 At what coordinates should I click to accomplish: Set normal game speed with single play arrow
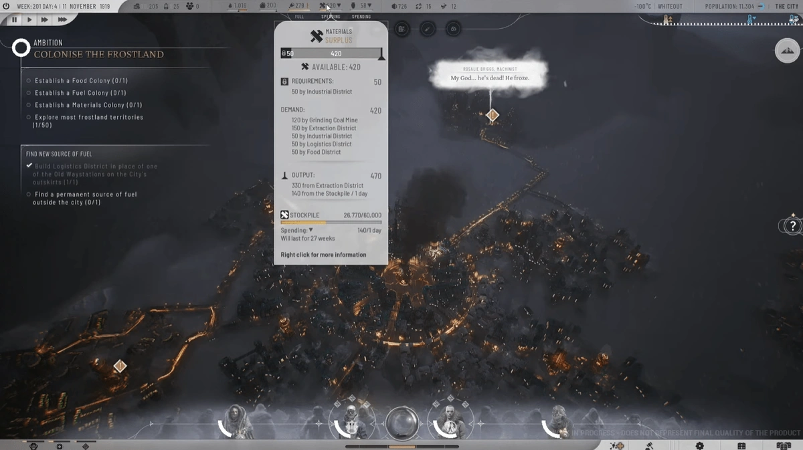pyautogui.click(x=29, y=20)
